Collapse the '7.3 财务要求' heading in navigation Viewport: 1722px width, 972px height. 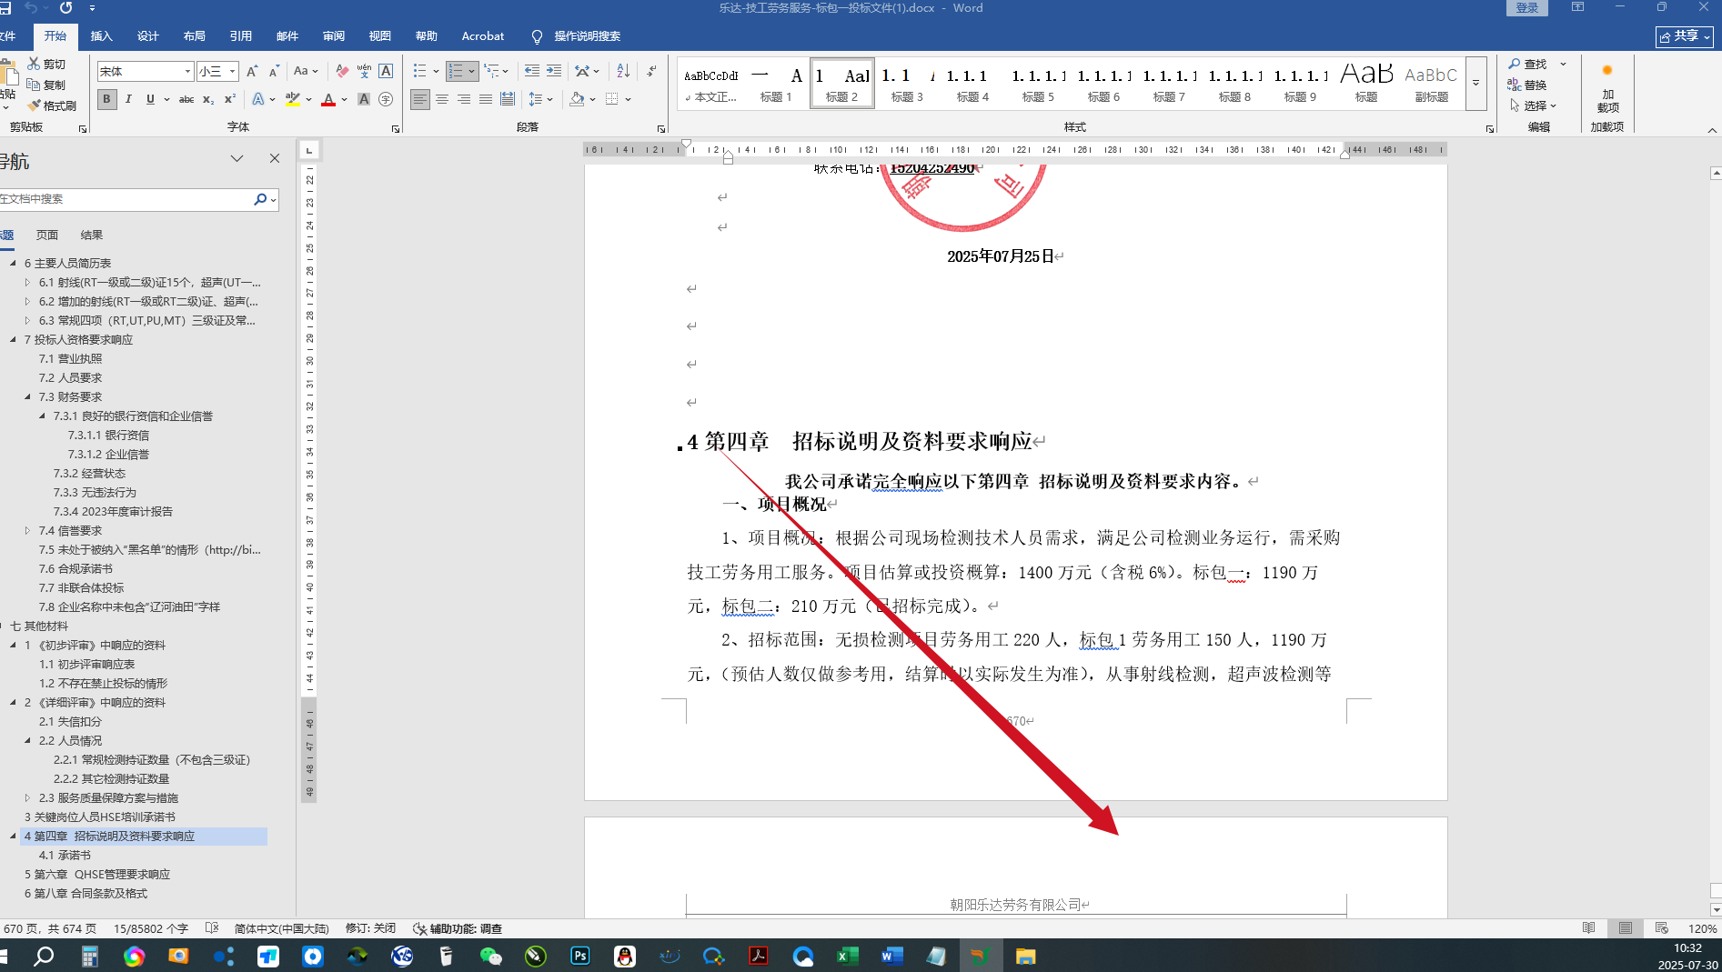(28, 397)
